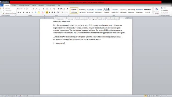Expand the styles gallery with the More arrow
Viewport: 172px width, 97px height.
(x=153, y=13)
